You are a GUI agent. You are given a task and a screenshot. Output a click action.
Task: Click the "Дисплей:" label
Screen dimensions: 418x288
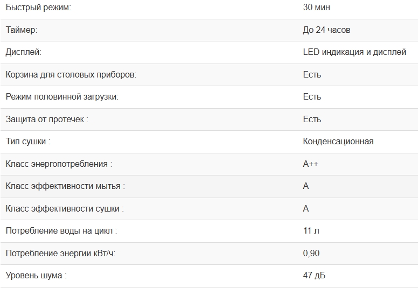23,52
